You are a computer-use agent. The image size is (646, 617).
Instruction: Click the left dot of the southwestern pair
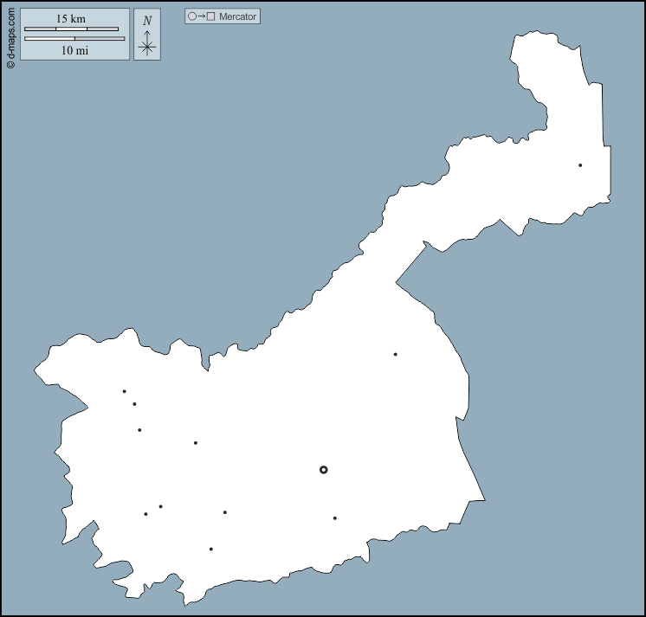pos(145,514)
